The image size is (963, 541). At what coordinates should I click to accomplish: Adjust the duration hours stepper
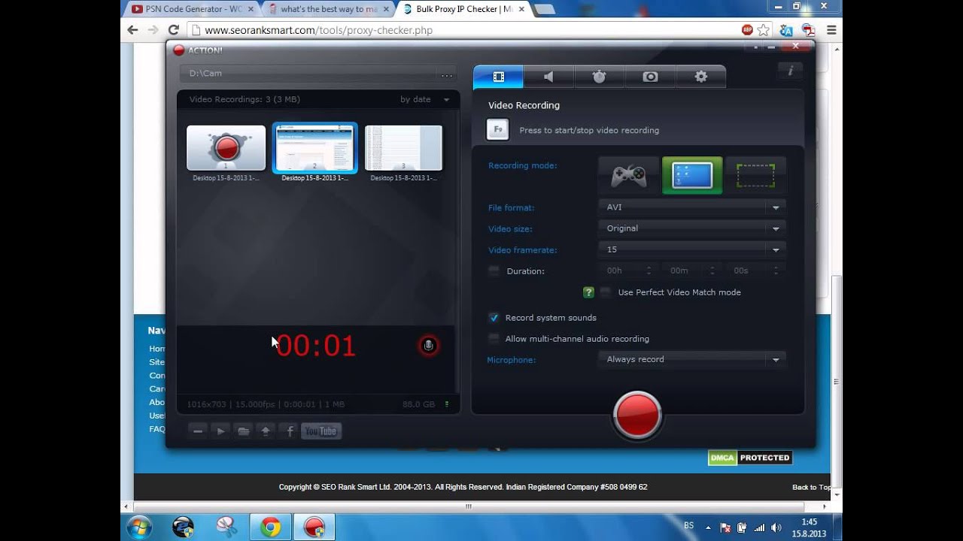point(649,270)
